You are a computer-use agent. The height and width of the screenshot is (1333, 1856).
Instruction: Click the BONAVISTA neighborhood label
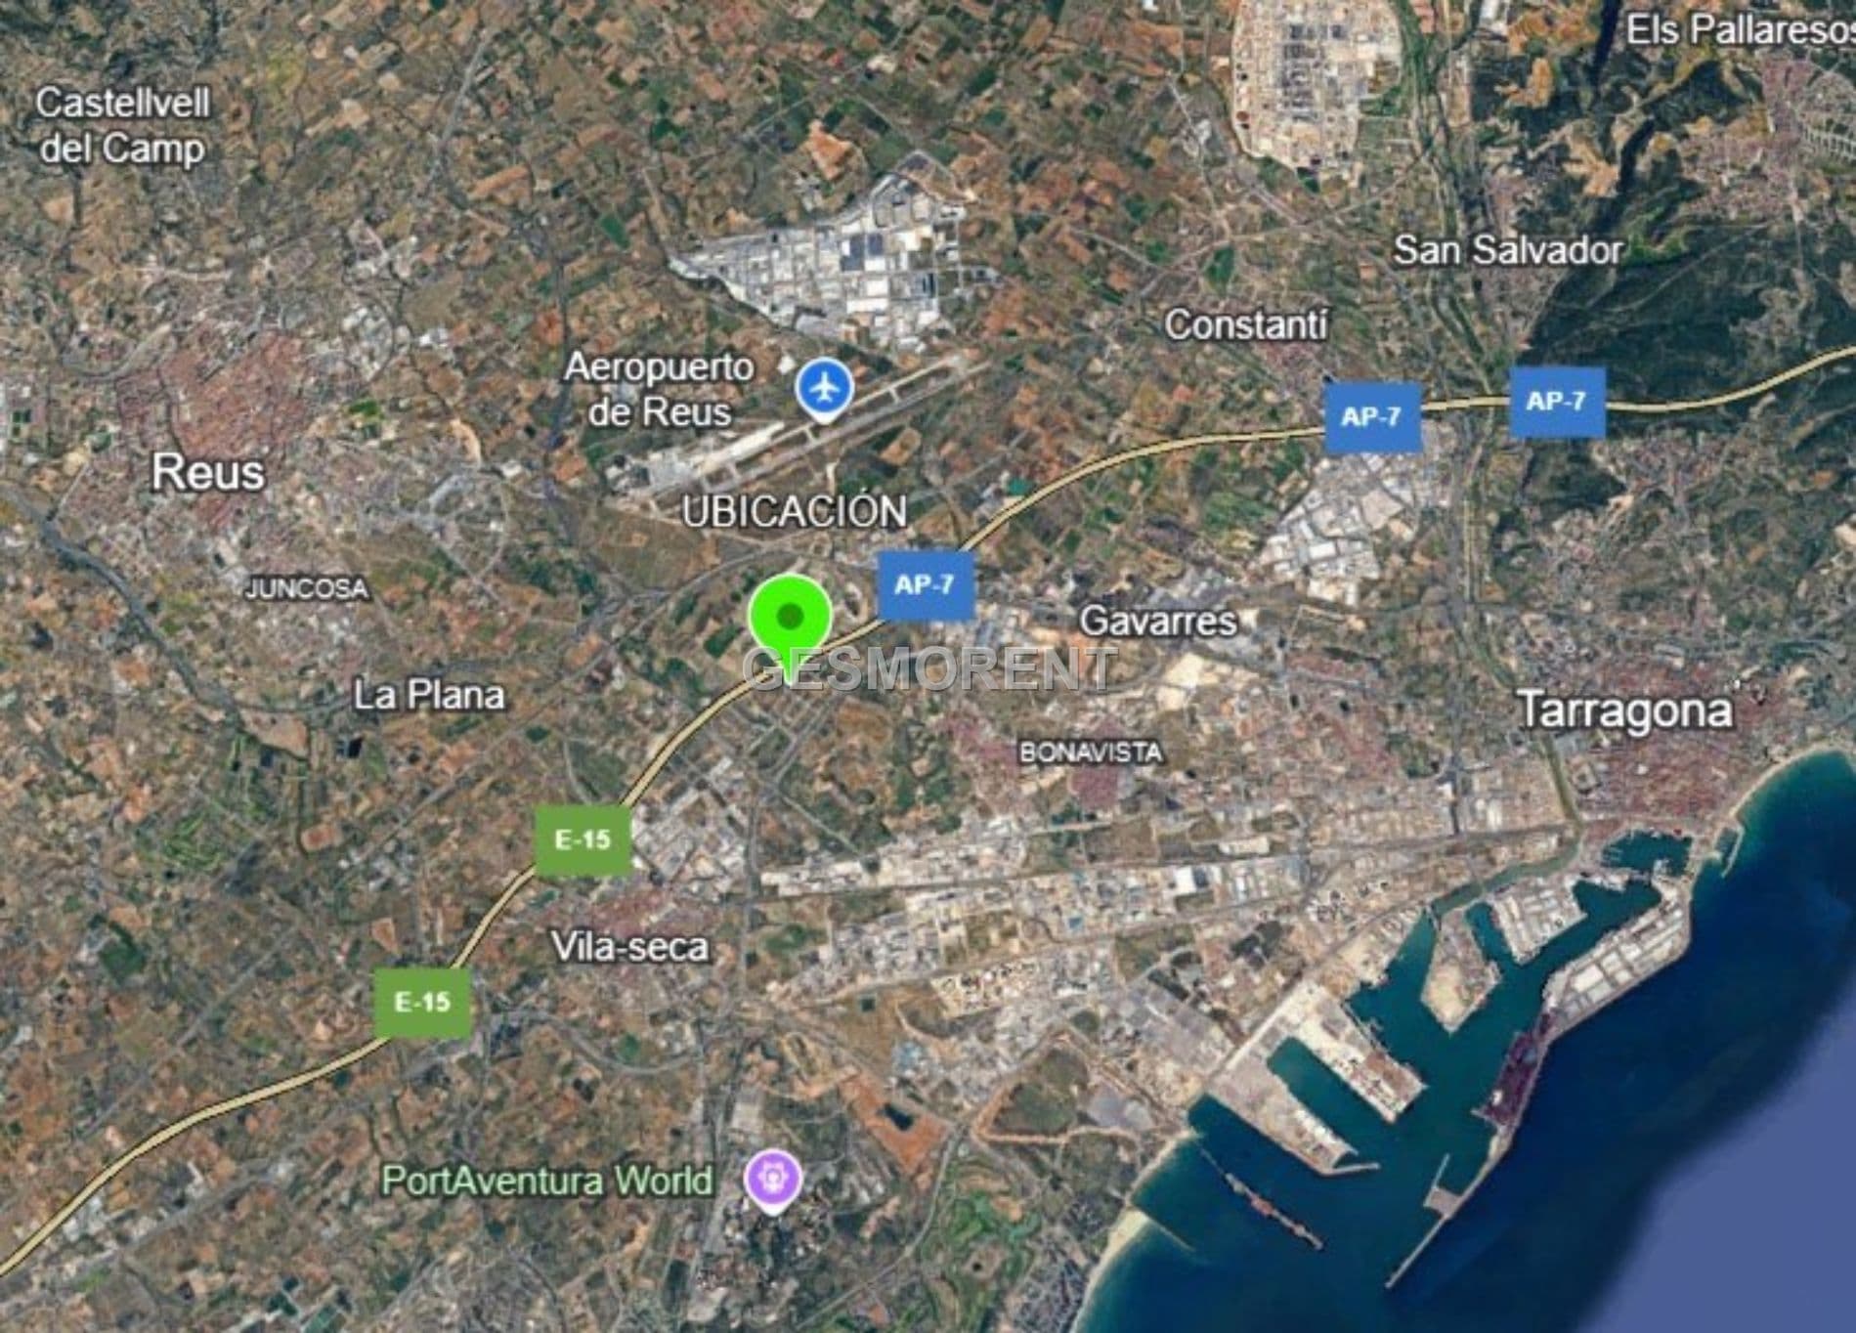[1091, 752]
